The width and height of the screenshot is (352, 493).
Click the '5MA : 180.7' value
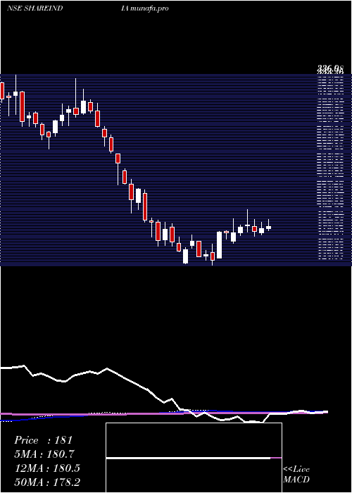click(x=44, y=454)
